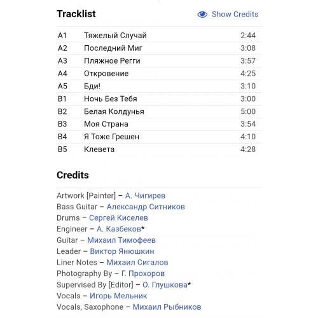Open artist link А. Чигирев
Screen dimensions: 318x318
pos(145,196)
